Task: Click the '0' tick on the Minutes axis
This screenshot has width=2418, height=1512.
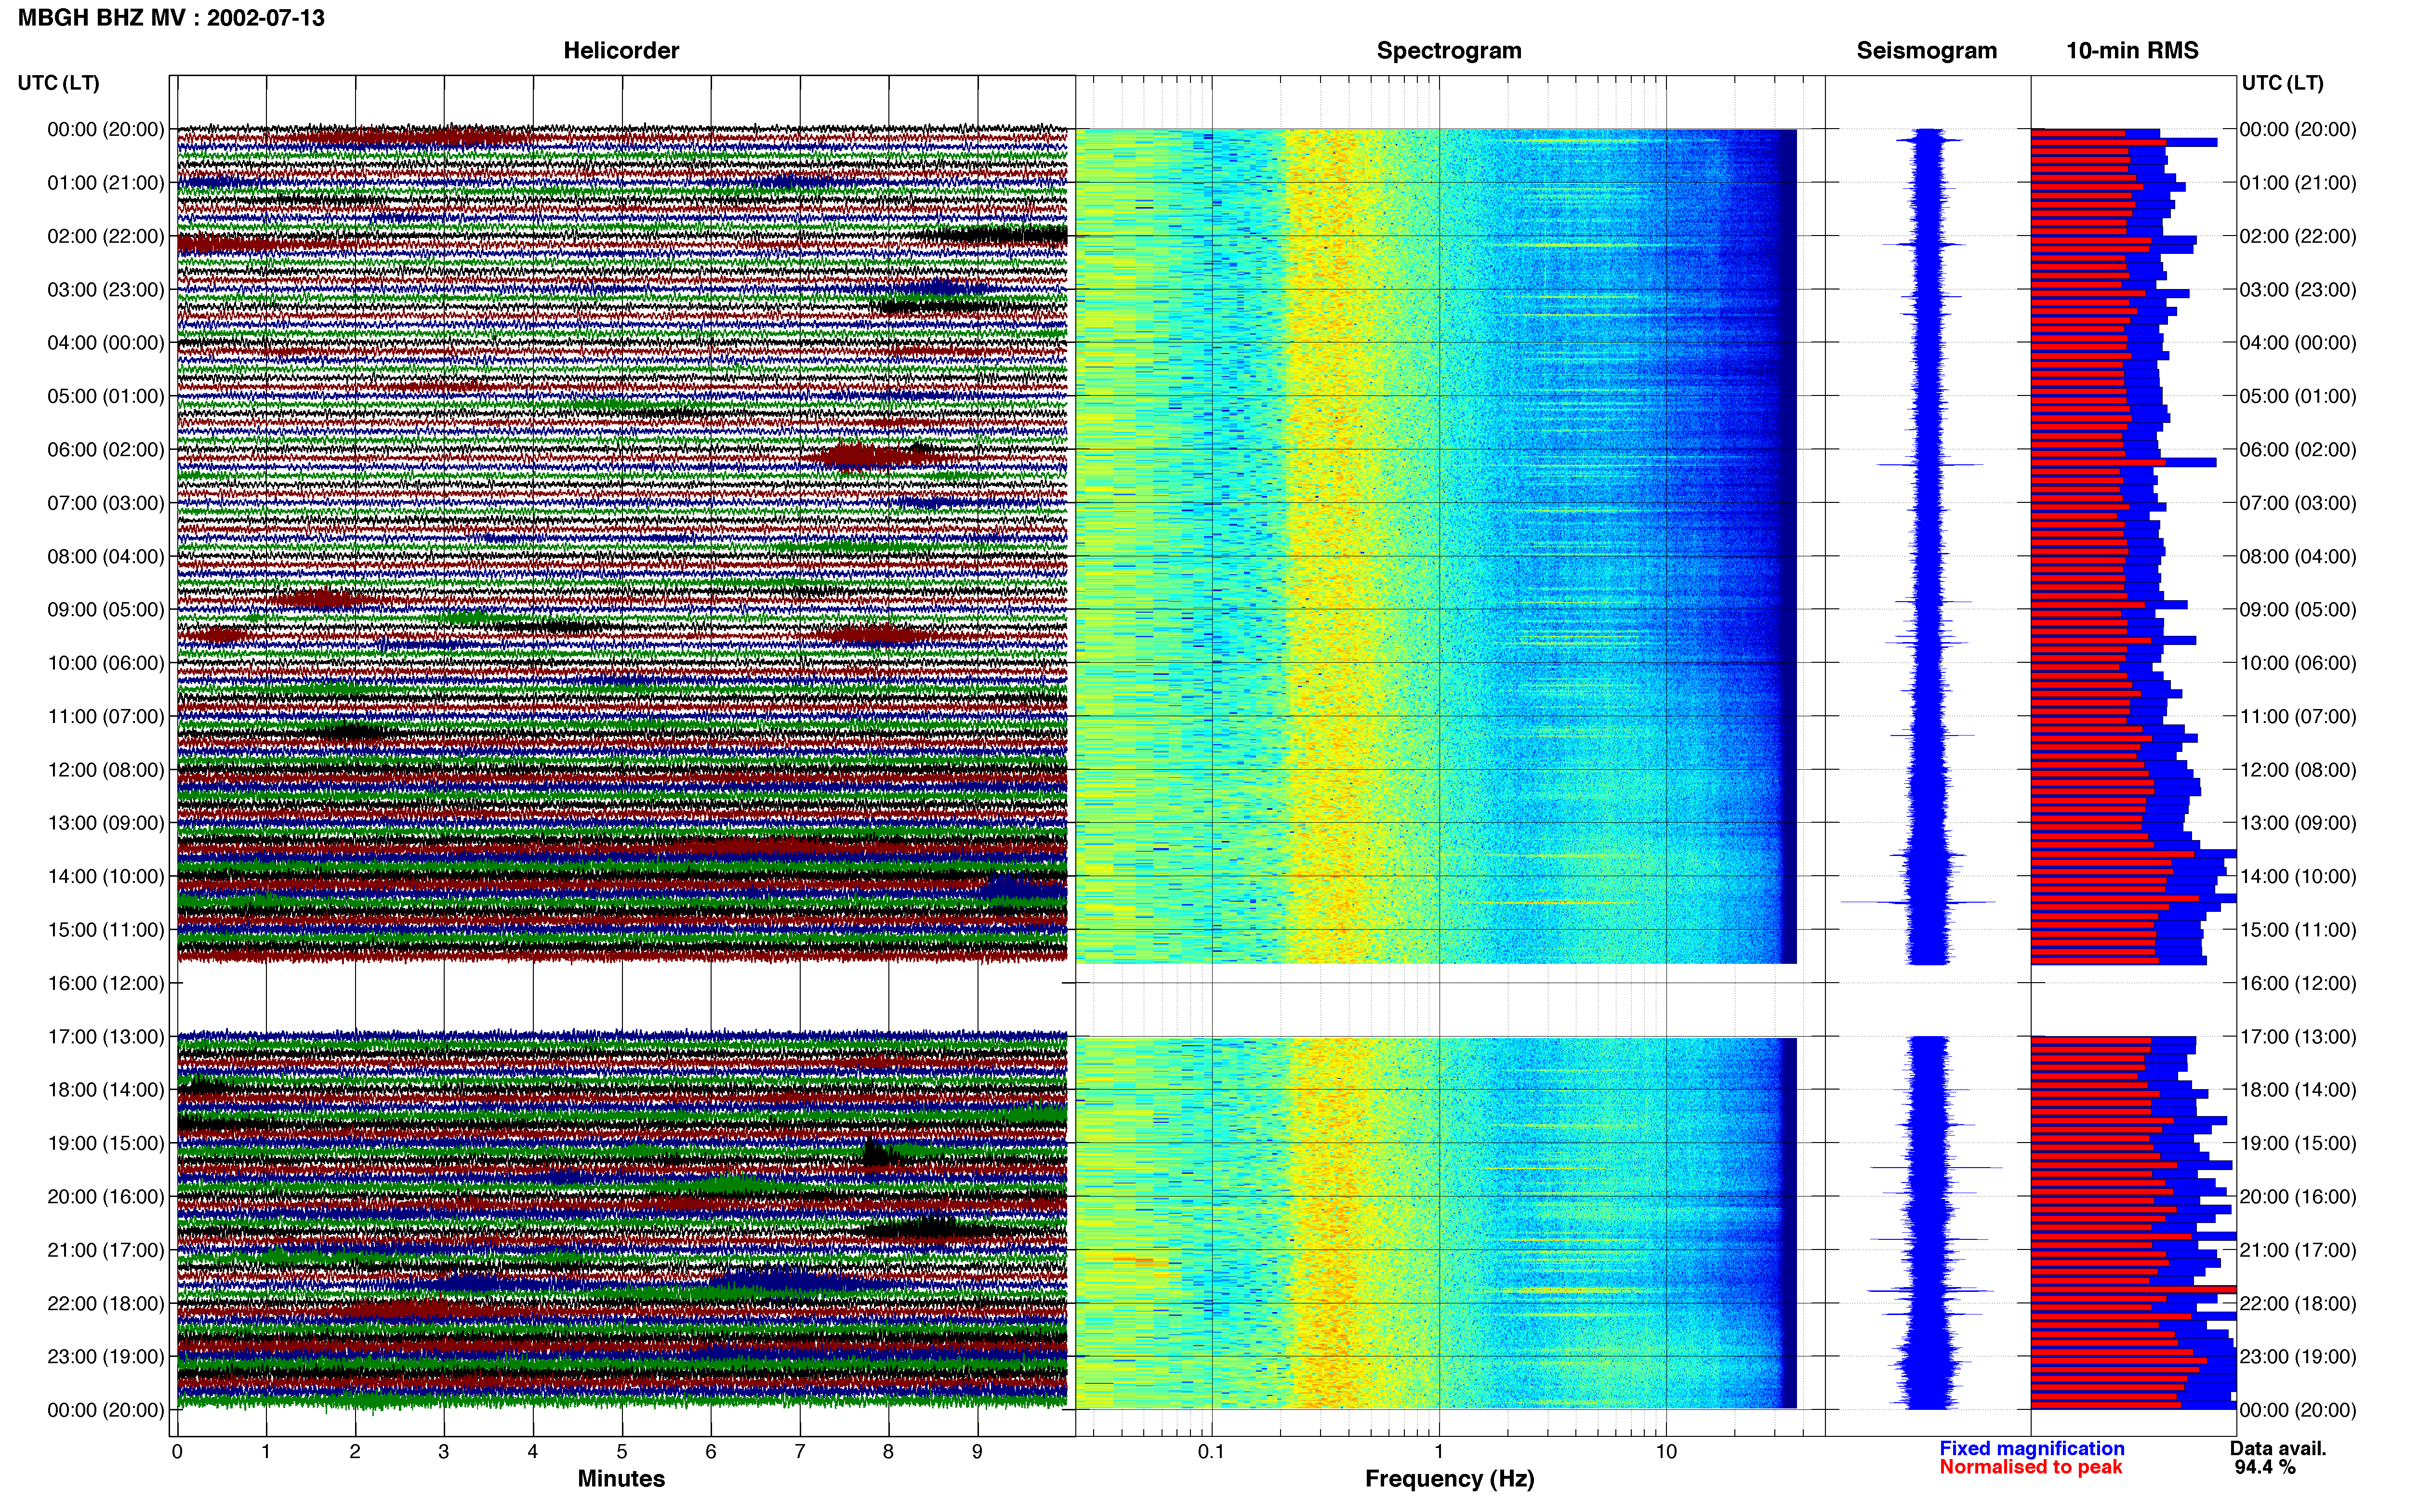Action: tap(177, 1452)
